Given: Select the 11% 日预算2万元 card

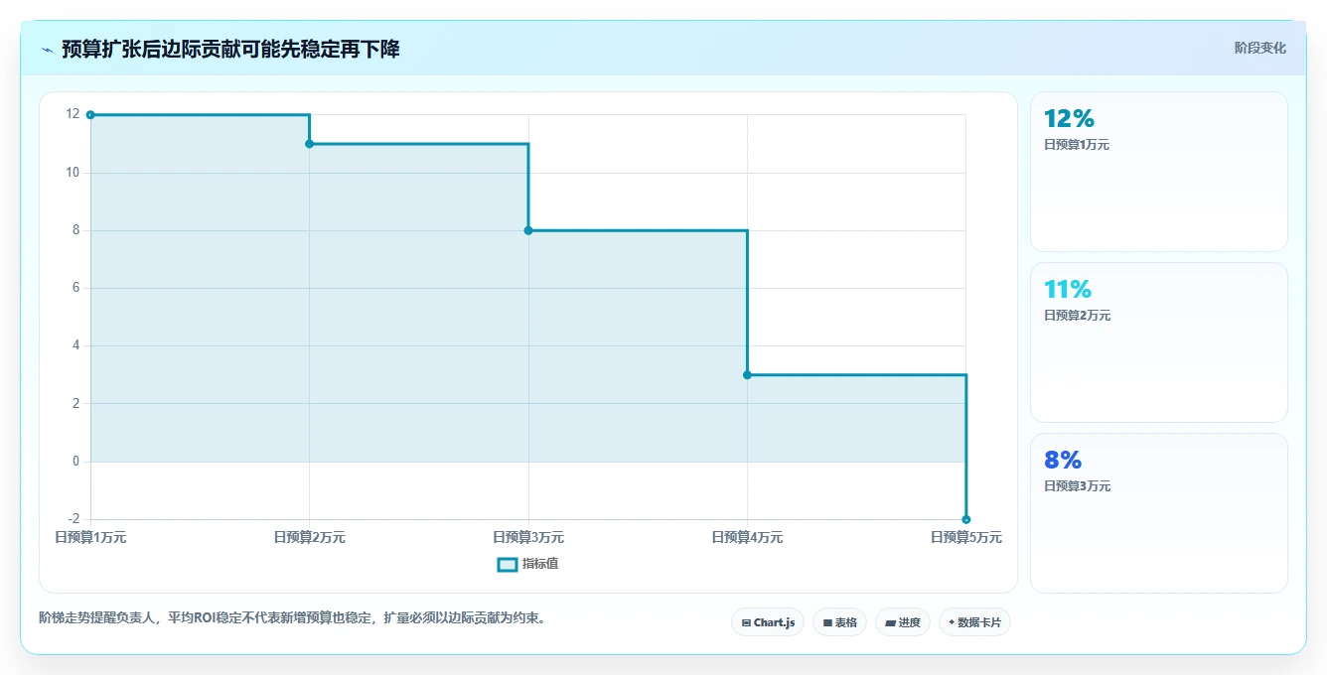Looking at the screenshot, I should tap(1158, 342).
